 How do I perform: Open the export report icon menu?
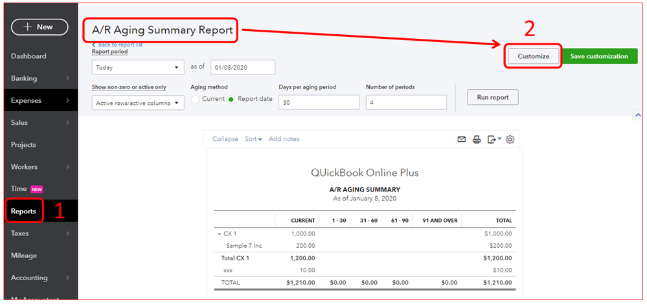coord(494,139)
